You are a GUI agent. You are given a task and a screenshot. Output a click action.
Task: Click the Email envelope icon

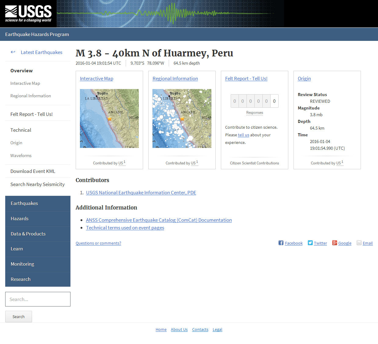[x=359, y=243]
